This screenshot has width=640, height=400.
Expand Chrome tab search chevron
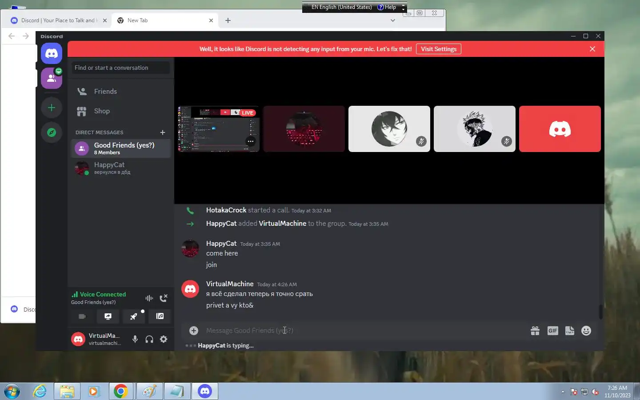[393, 20]
